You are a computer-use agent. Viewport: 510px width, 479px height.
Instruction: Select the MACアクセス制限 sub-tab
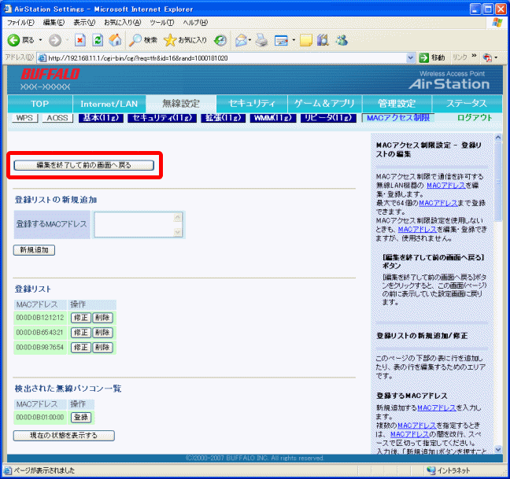(398, 118)
